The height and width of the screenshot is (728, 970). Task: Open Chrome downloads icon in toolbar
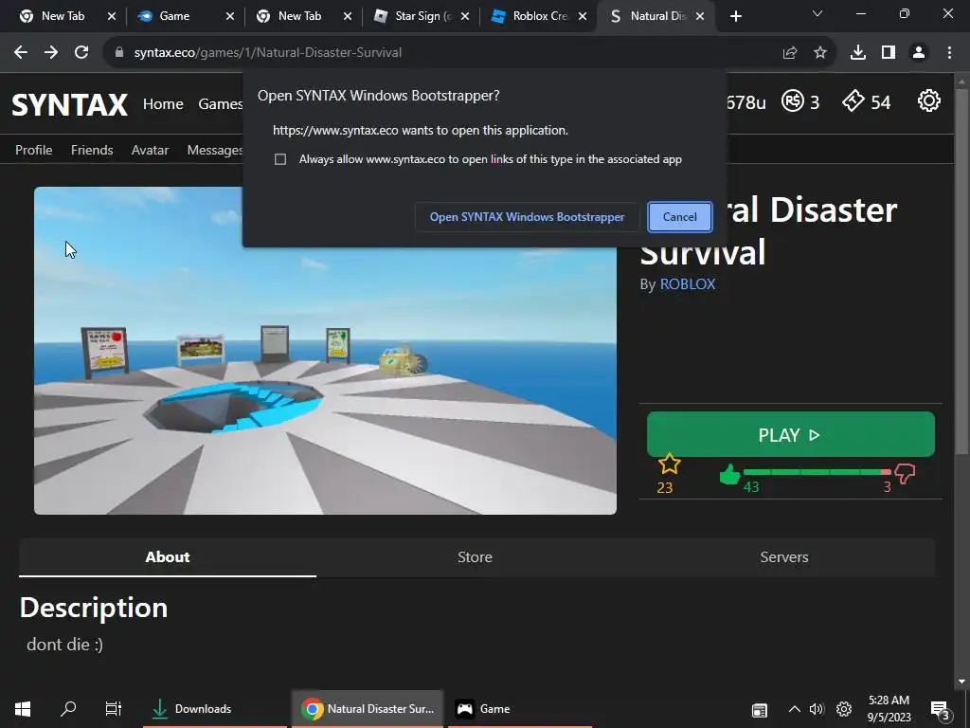point(858,53)
